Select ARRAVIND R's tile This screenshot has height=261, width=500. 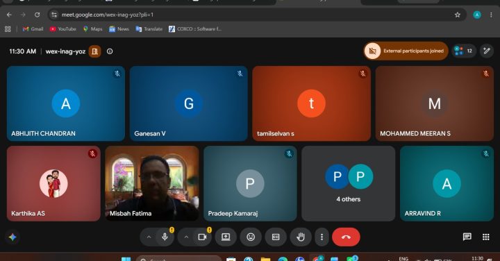coord(447,183)
